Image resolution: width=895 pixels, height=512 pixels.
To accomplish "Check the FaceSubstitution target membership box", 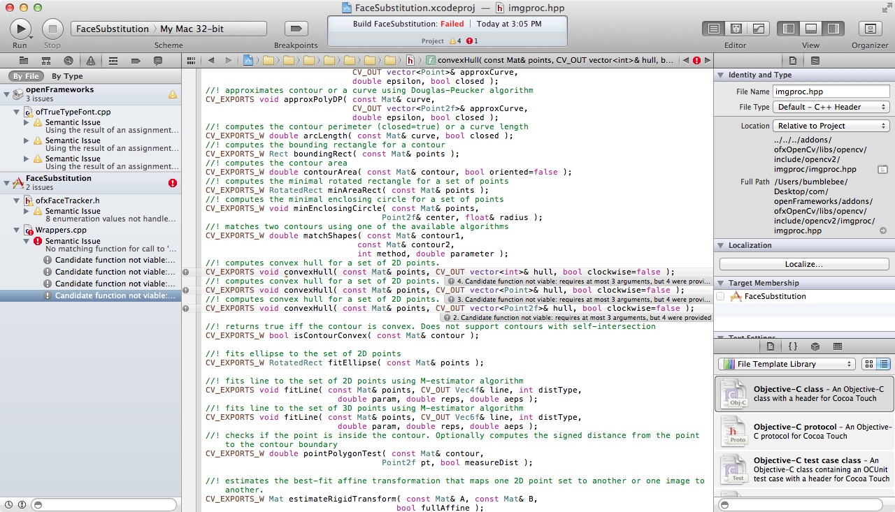I will 721,297.
